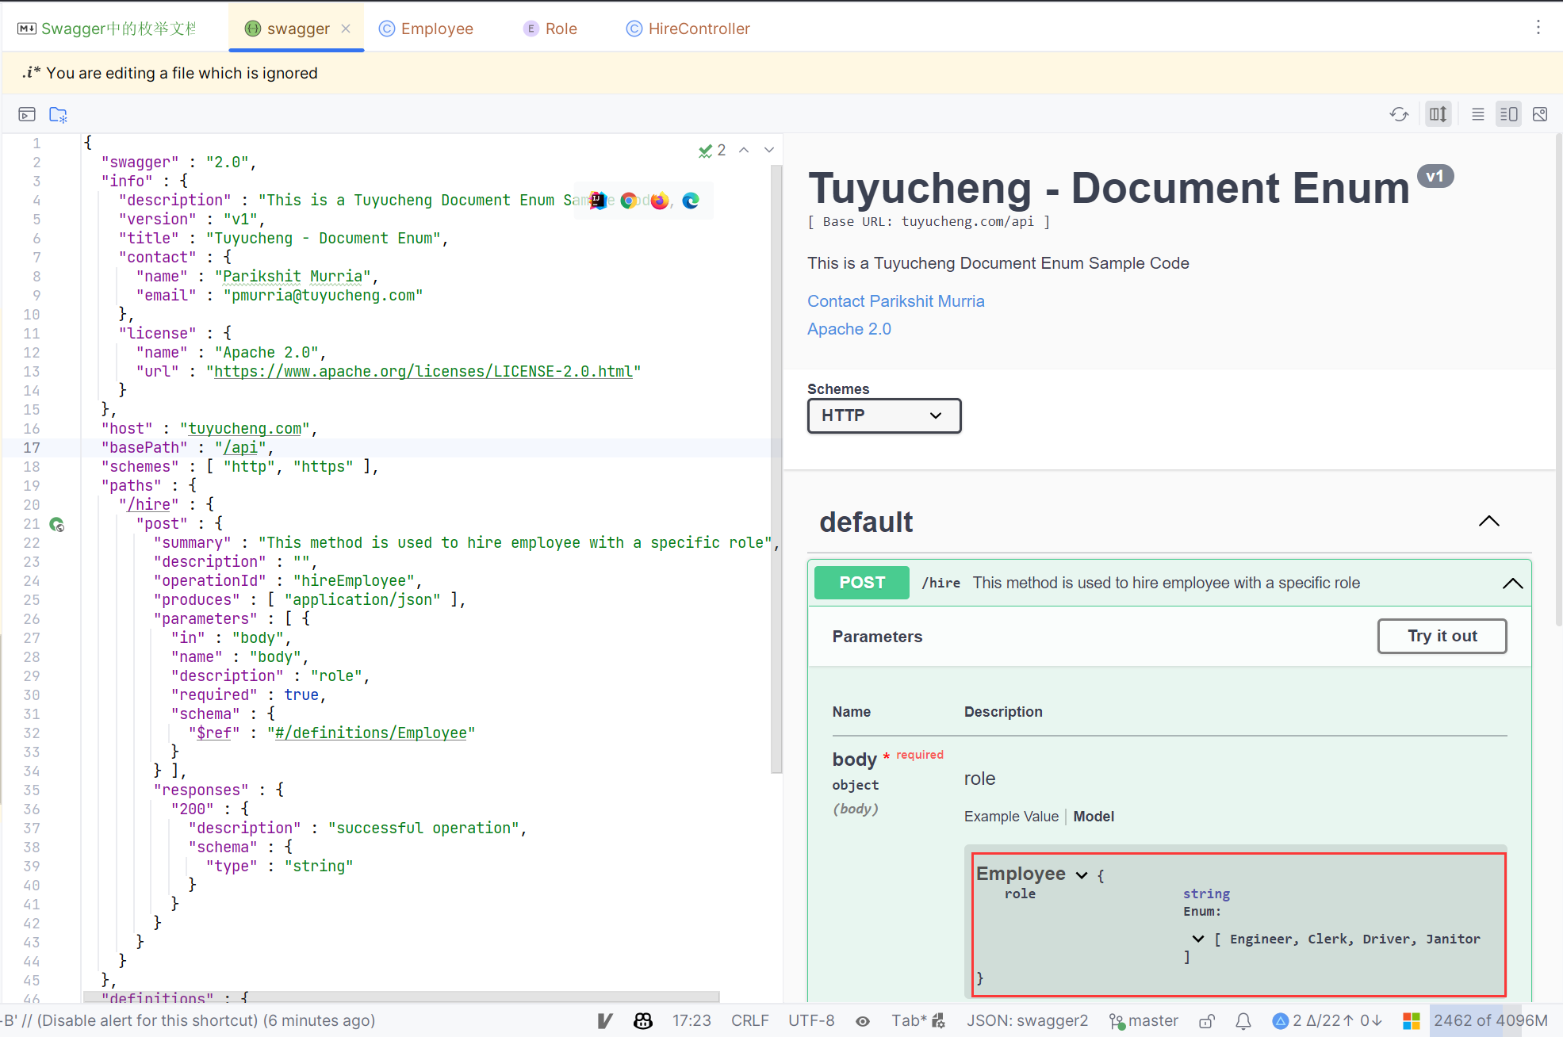Screen dimensions: 1563x1037
Task: Click the memory indicator 2462 of 4096M
Action: (1491, 1021)
